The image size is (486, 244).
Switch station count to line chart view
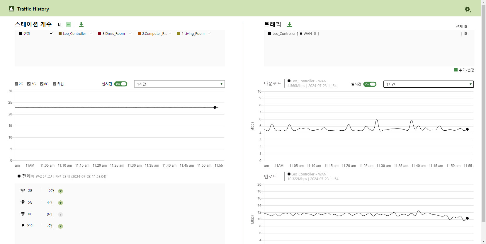point(69,25)
